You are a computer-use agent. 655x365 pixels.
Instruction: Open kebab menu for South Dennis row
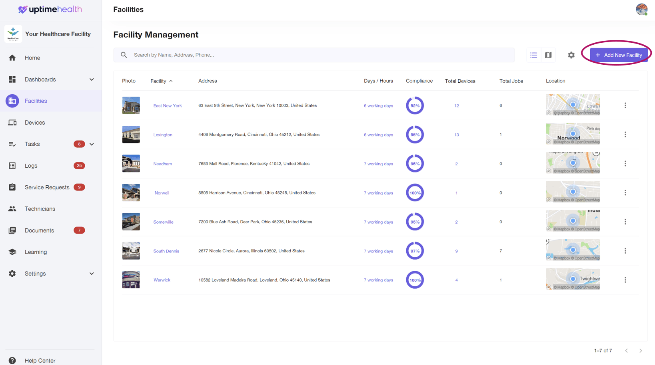click(x=625, y=251)
